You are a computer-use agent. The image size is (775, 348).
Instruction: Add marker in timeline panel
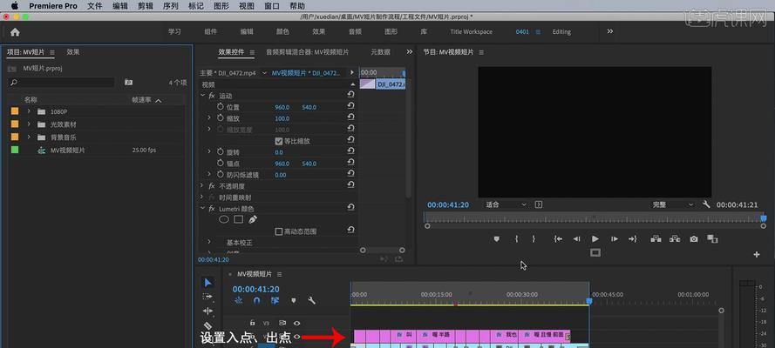click(x=294, y=300)
